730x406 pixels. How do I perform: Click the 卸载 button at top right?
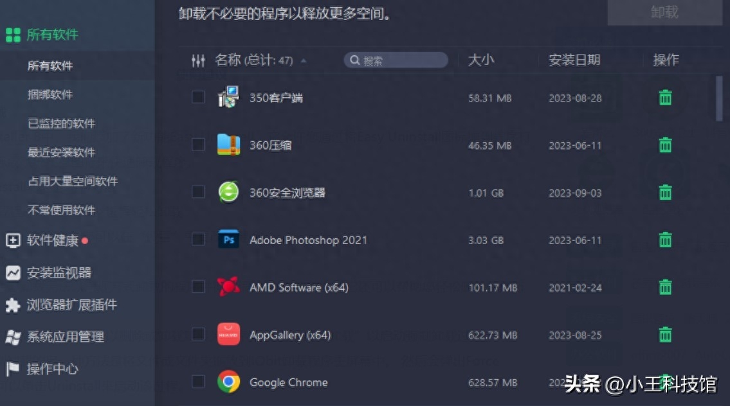(664, 12)
